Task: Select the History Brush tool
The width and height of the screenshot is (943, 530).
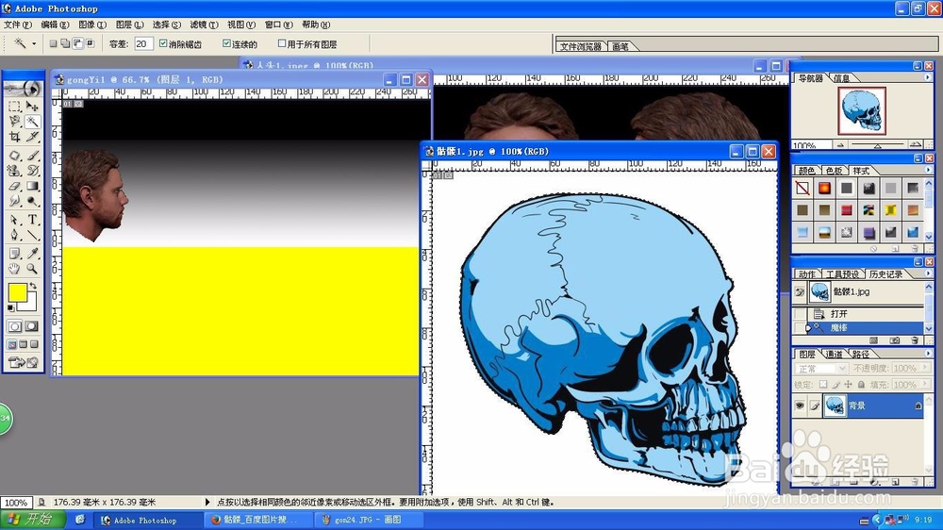Action: coord(32,171)
